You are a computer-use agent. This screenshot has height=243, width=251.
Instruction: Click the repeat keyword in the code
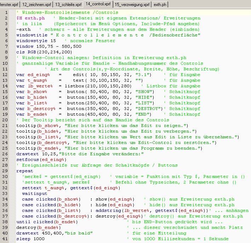coord(25,171)
